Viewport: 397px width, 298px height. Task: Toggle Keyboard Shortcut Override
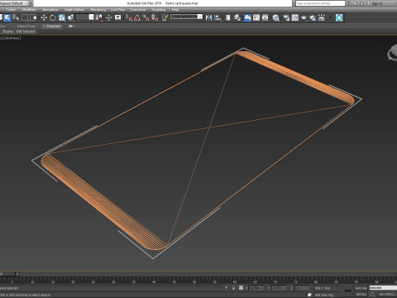tap(118, 17)
